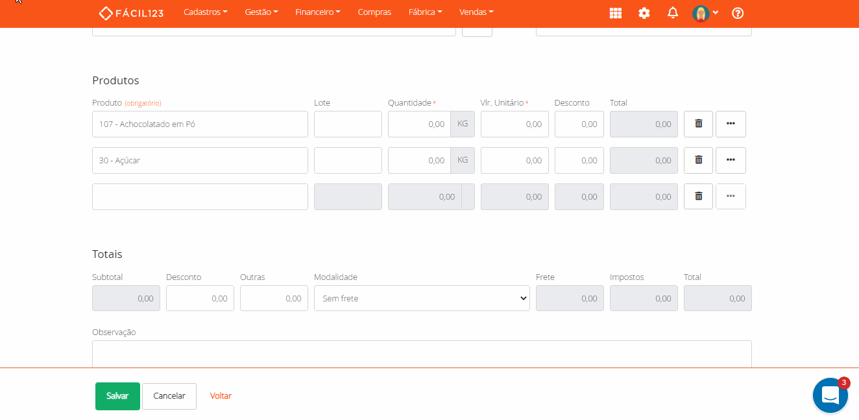859x420 pixels.
Task: Open more options for Achocolatado em Pó row
Action: coord(731,124)
